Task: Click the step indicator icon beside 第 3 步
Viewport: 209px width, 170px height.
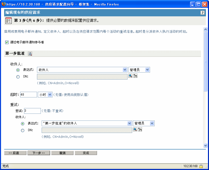Action: tap(9, 20)
